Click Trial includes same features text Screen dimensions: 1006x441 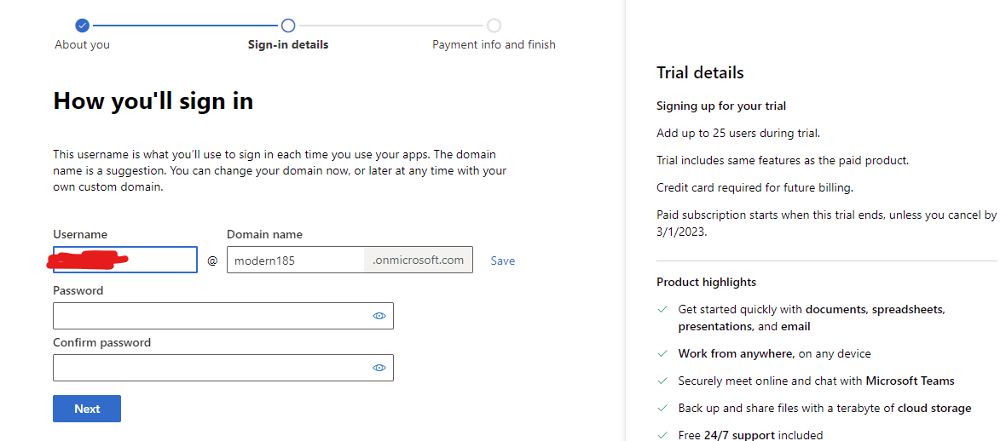click(783, 160)
